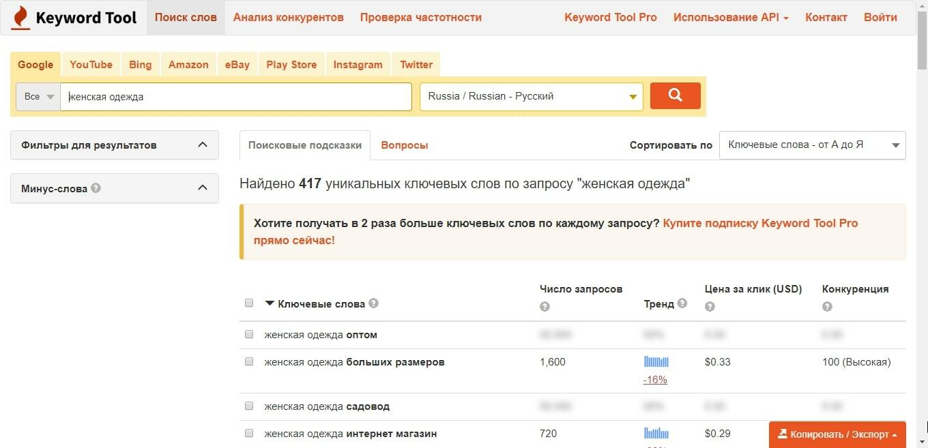This screenshot has width=928, height=448.
Task: Open Анализ конкурентов page
Action: click(x=289, y=18)
